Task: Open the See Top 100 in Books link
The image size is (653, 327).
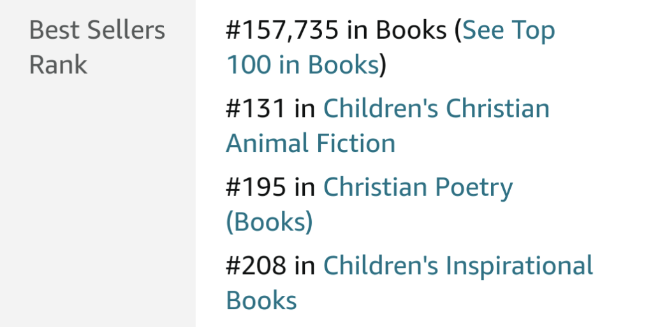Action: (508, 31)
